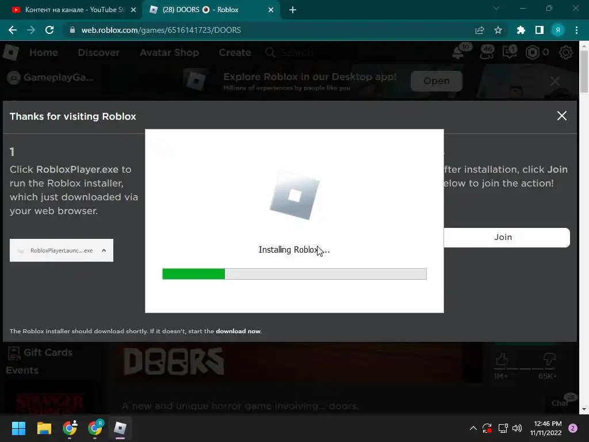Screen dimensions: 589x442
Task: Click the browser back arrow
Action: [x=13, y=30]
